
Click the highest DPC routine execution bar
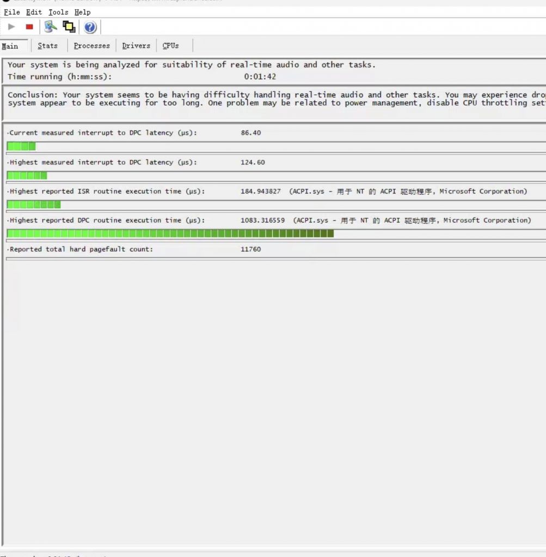point(170,234)
